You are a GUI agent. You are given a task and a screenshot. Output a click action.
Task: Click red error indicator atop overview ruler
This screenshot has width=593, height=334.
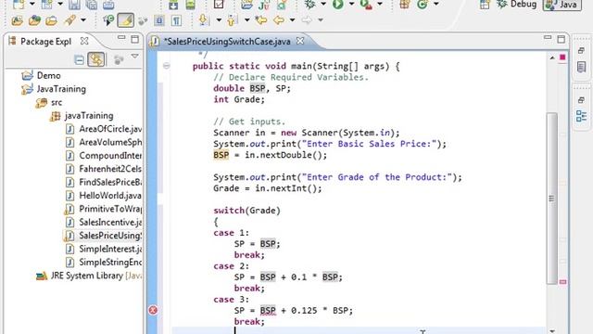[562, 58]
